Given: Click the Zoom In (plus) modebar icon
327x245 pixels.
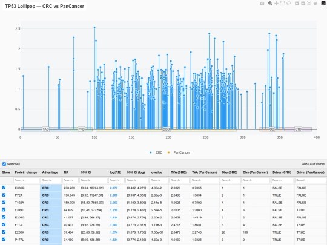Looking at the screenshot, I should pyautogui.click(x=297, y=4).
